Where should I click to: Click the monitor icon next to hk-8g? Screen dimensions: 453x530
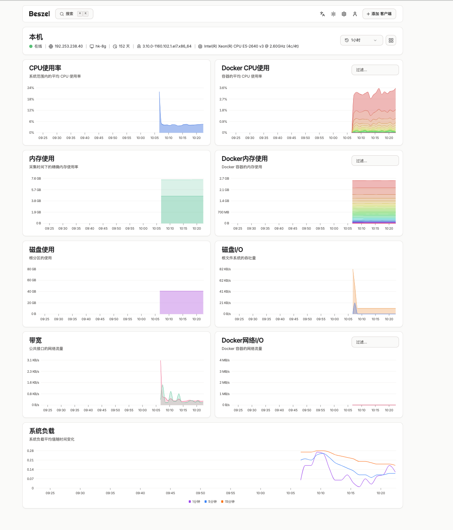click(92, 46)
